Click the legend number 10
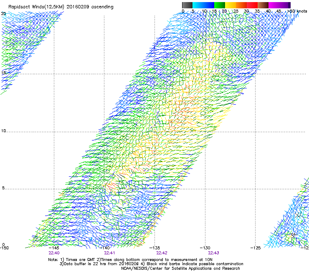309x271 pixels. click(x=204, y=11)
